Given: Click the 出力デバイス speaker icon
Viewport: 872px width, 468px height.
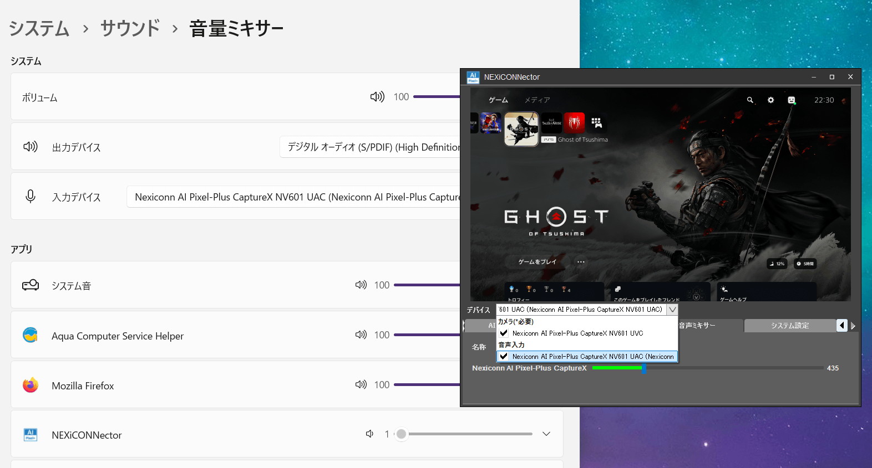Looking at the screenshot, I should coord(31,147).
